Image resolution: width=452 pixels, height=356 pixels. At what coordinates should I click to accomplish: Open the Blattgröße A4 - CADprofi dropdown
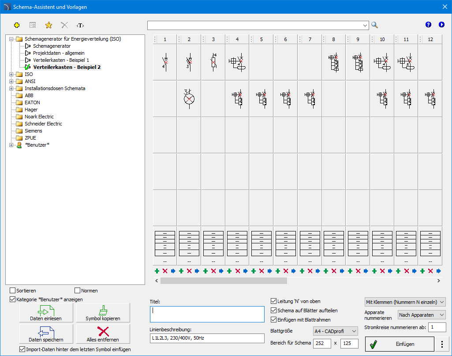(335, 331)
